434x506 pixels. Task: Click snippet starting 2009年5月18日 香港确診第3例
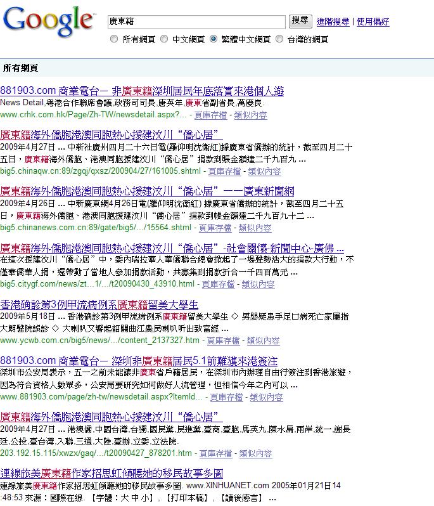pyautogui.click(x=174, y=322)
